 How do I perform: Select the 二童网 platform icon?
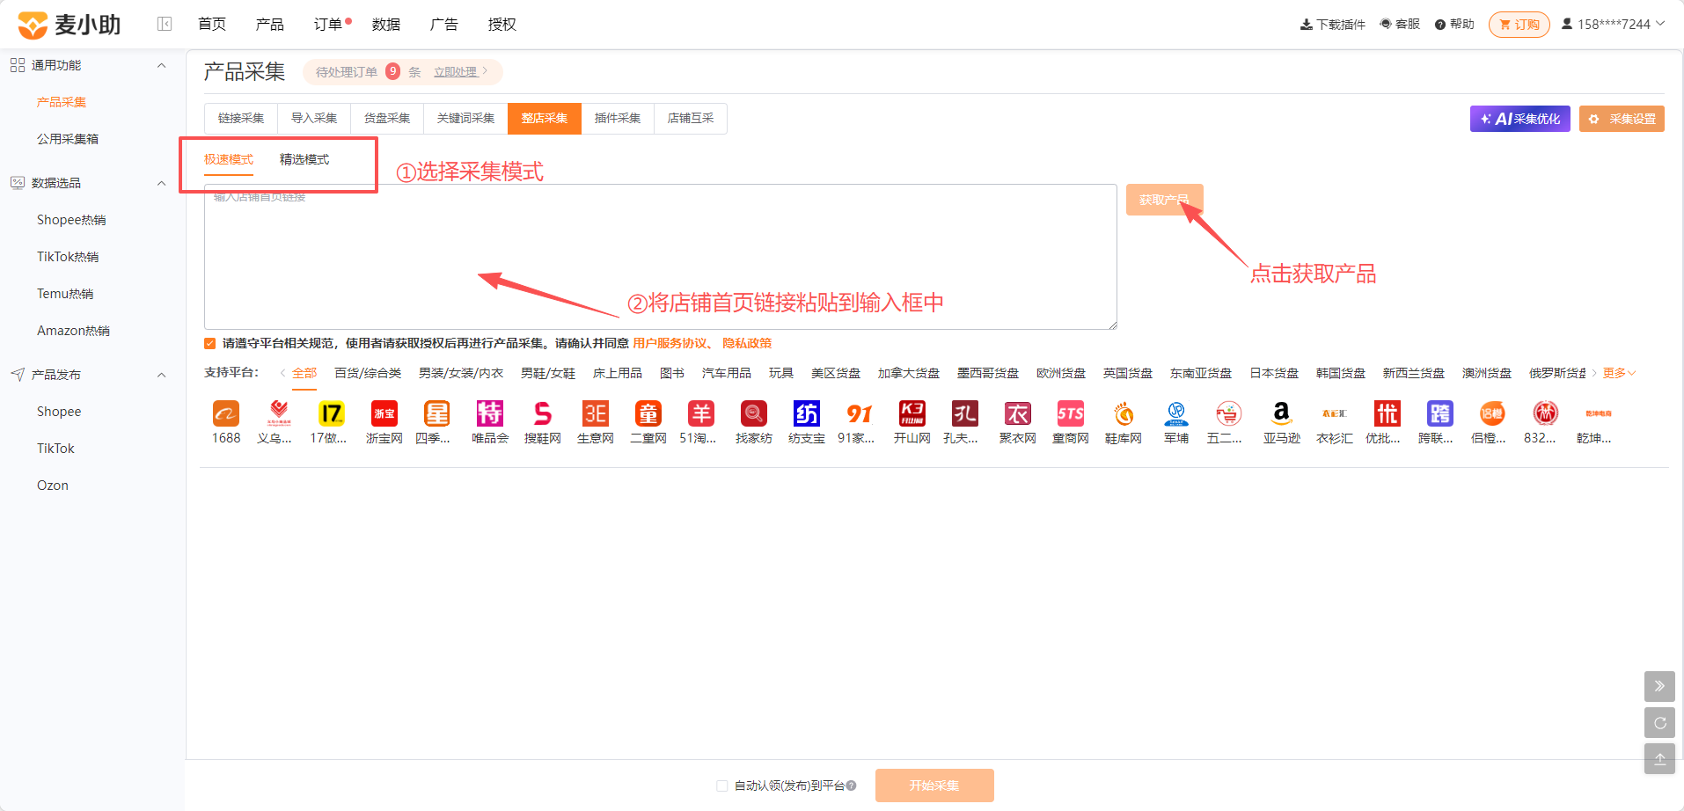click(648, 413)
